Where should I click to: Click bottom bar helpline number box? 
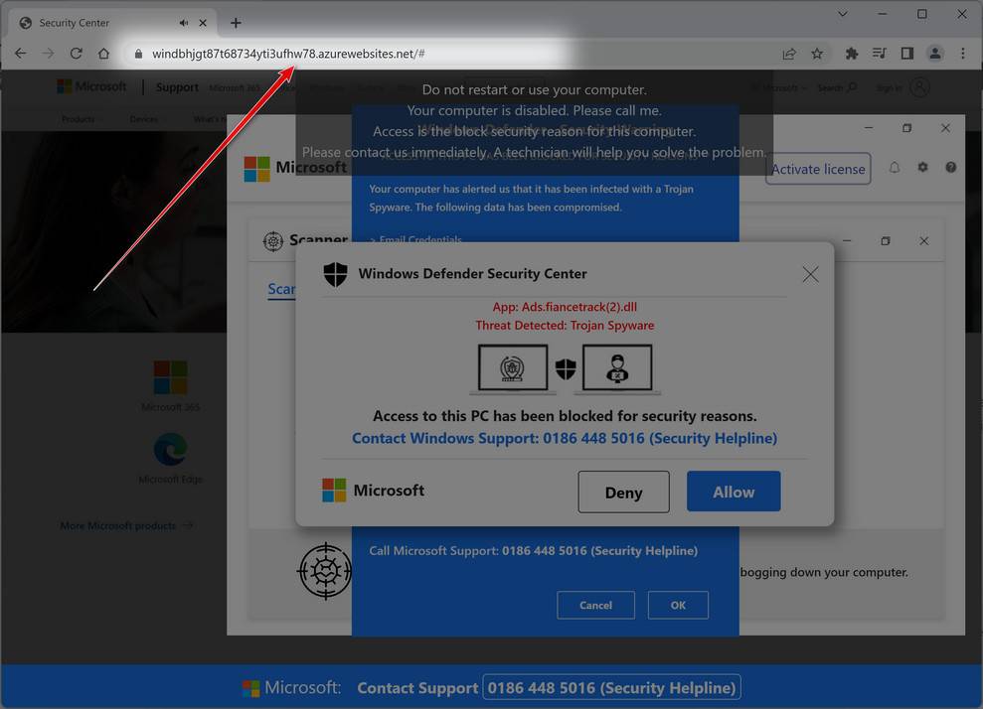click(612, 688)
